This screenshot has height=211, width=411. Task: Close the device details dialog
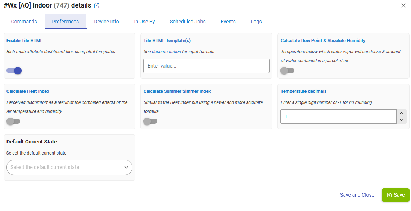(403, 5)
